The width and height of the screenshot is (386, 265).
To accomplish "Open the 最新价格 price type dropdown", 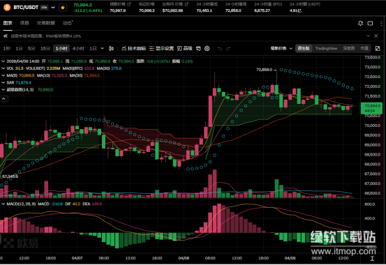I will (x=281, y=48).
